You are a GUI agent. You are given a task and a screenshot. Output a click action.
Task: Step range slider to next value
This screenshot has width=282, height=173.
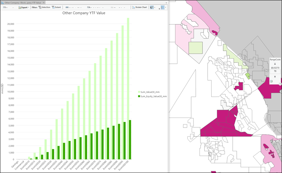[275, 76]
